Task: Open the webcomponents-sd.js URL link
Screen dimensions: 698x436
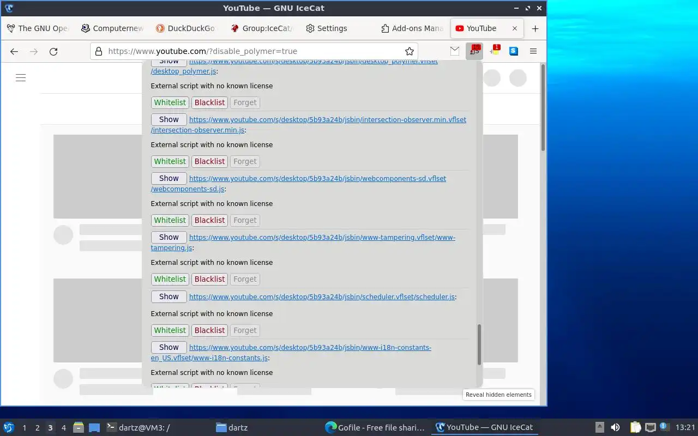Action: (317, 179)
